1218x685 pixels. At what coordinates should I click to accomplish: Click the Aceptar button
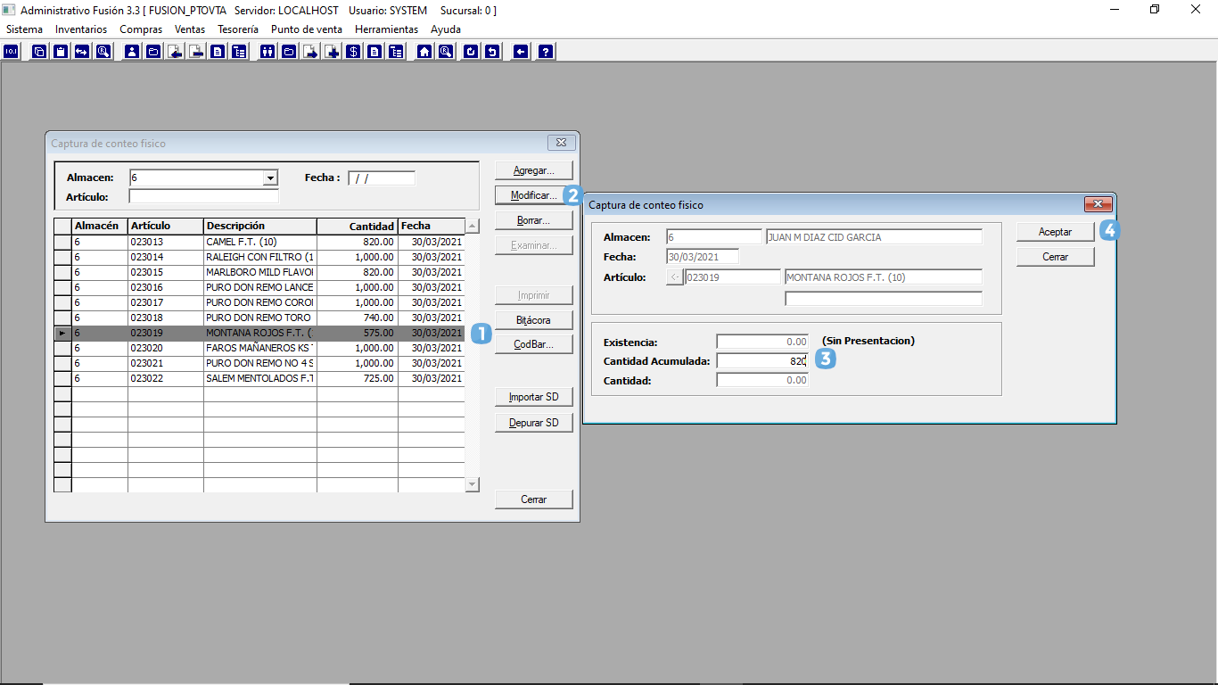coord(1056,232)
